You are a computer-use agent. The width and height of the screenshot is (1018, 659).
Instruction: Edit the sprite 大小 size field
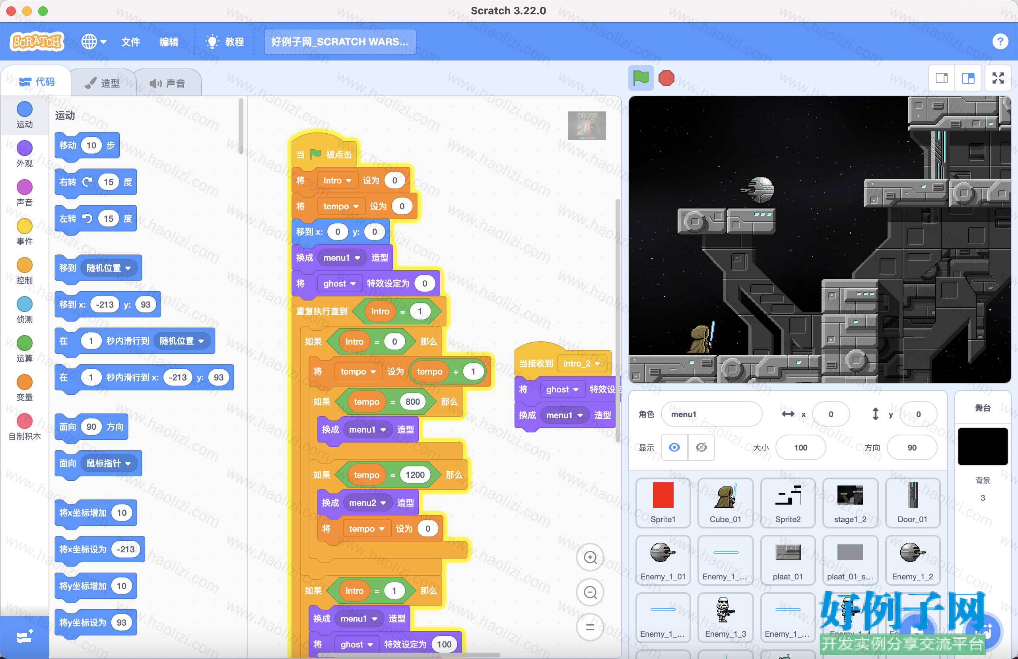[800, 447]
